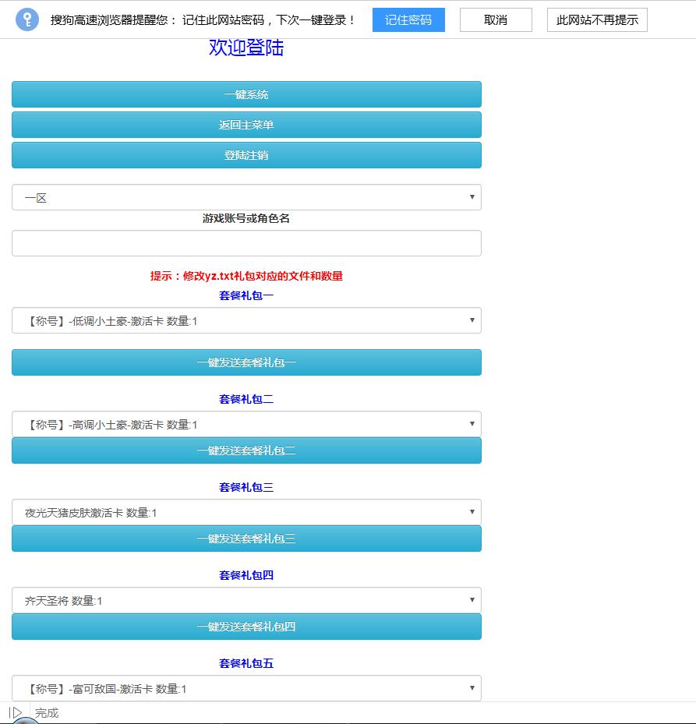Send gift via 一键发送套餐礼包四

(246, 627)
